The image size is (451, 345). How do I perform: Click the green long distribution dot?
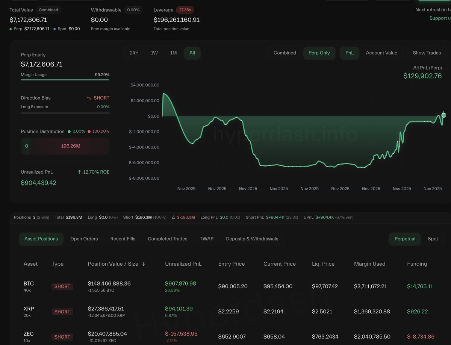click(69, 132)
